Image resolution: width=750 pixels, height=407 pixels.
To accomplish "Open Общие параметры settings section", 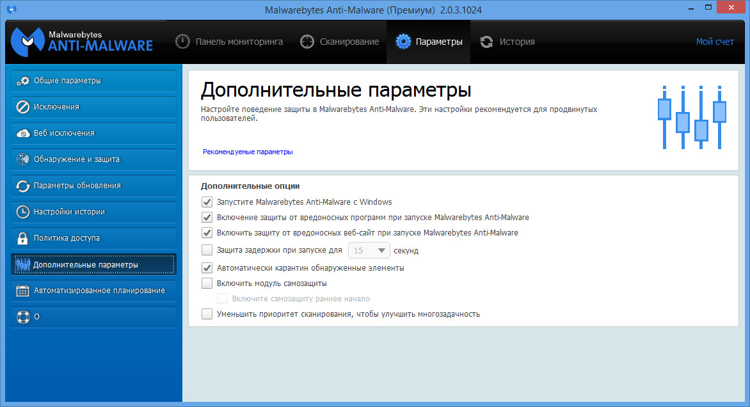I will click(x=93, y=81).
